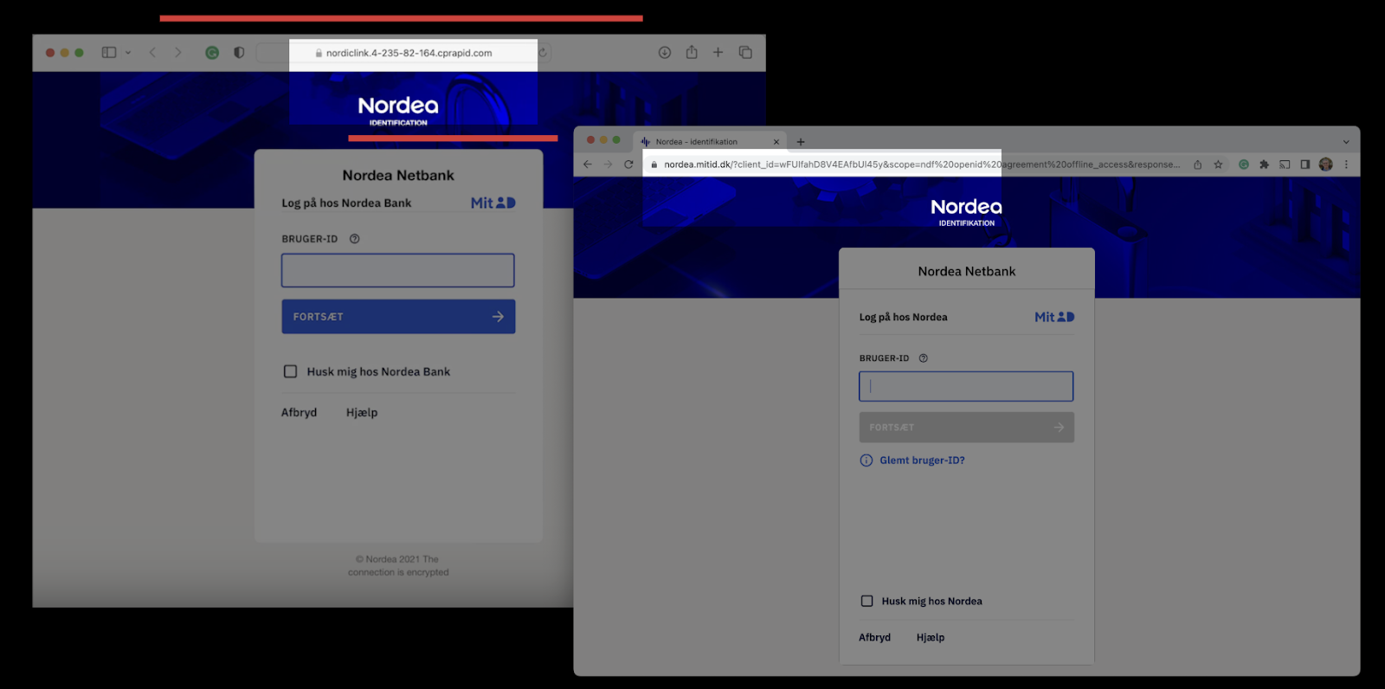Click 'Log på hos Nordea Bank' text
1385x689 pixels.
pyautogui.click(x=346, y=203)
